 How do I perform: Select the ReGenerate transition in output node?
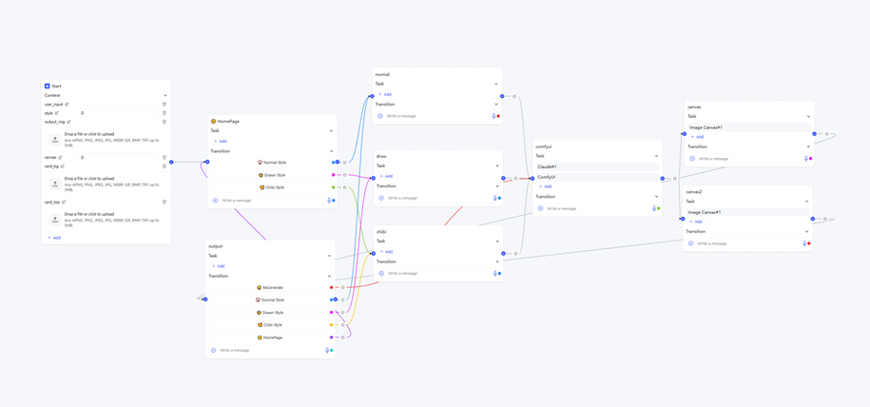tap(272, 287)
